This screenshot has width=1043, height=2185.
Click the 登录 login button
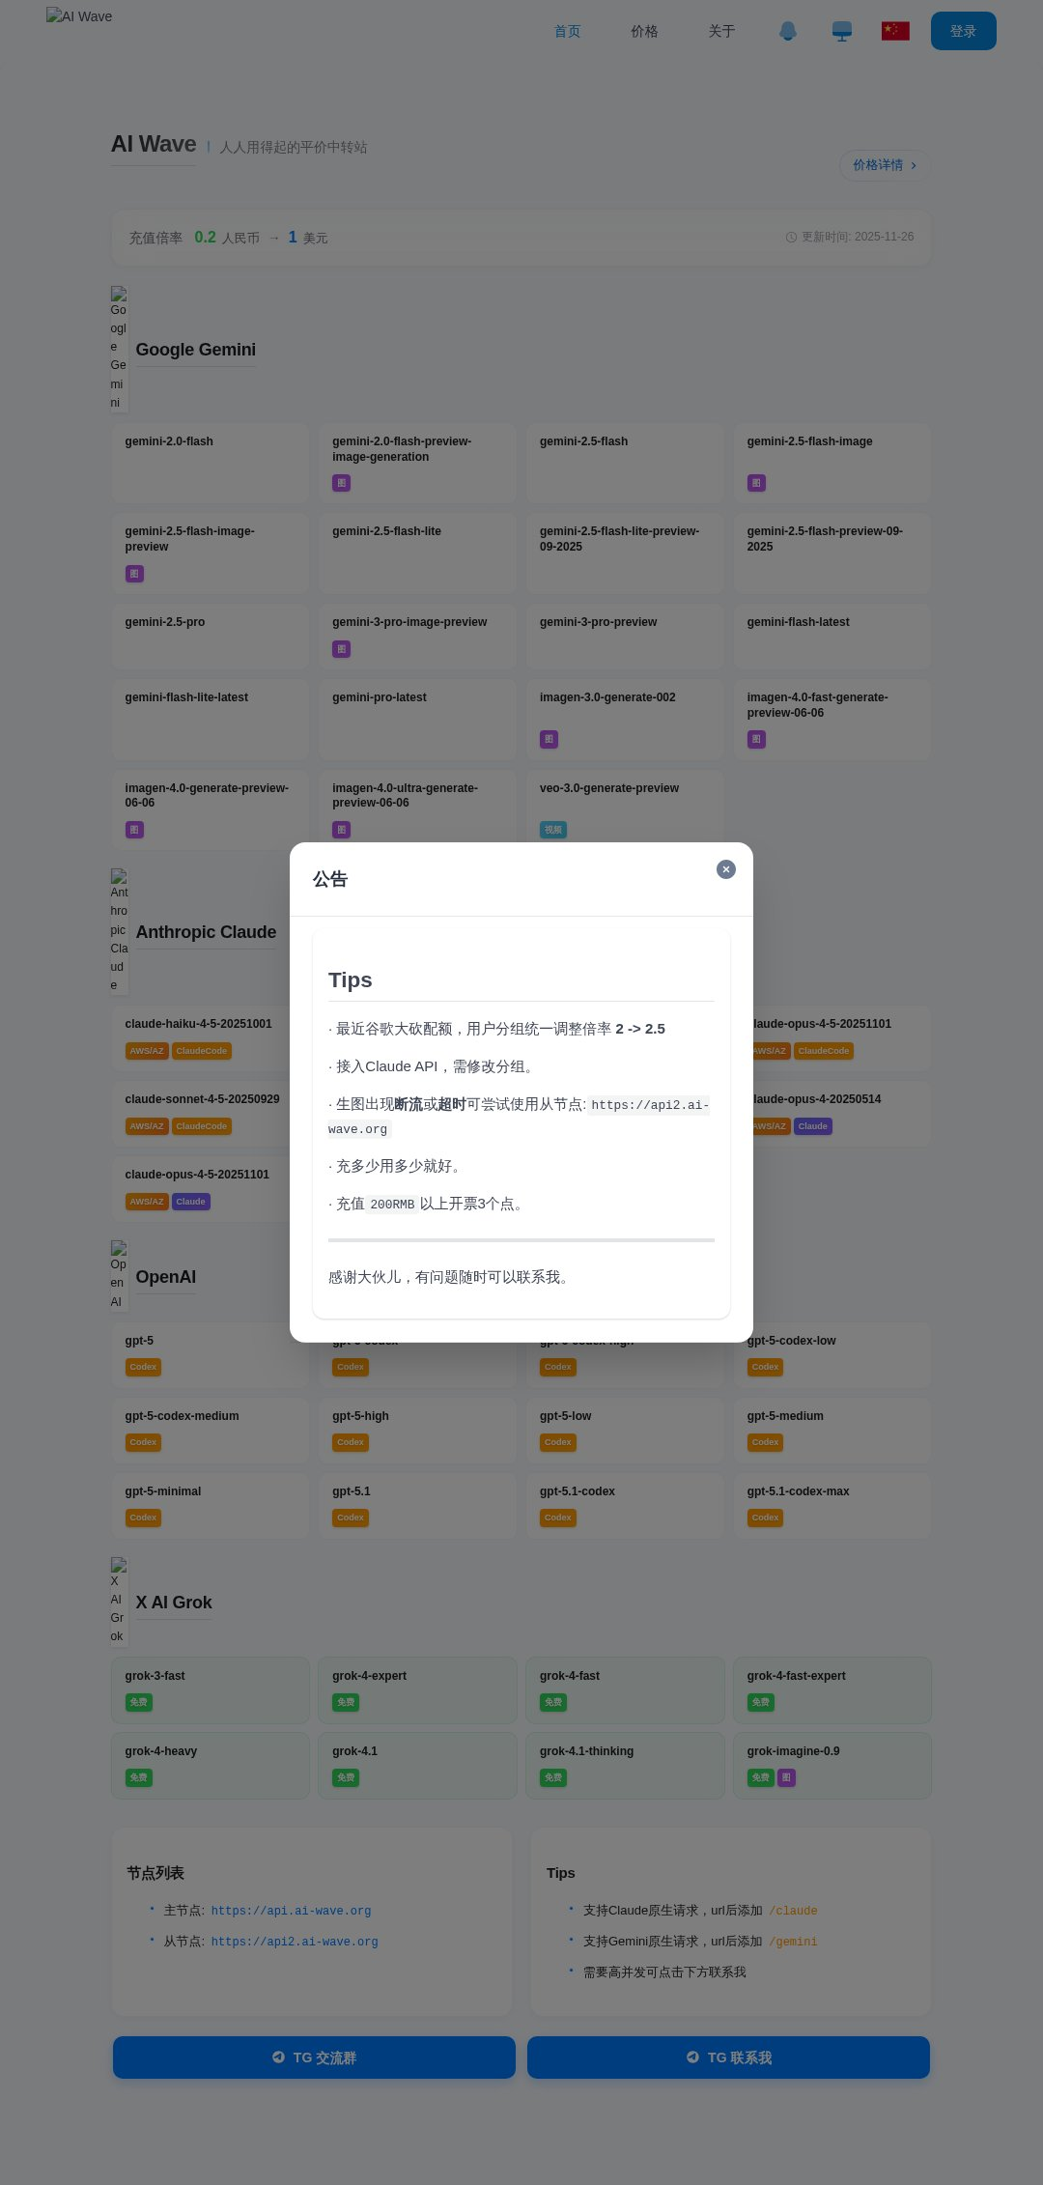click(964, 31)
